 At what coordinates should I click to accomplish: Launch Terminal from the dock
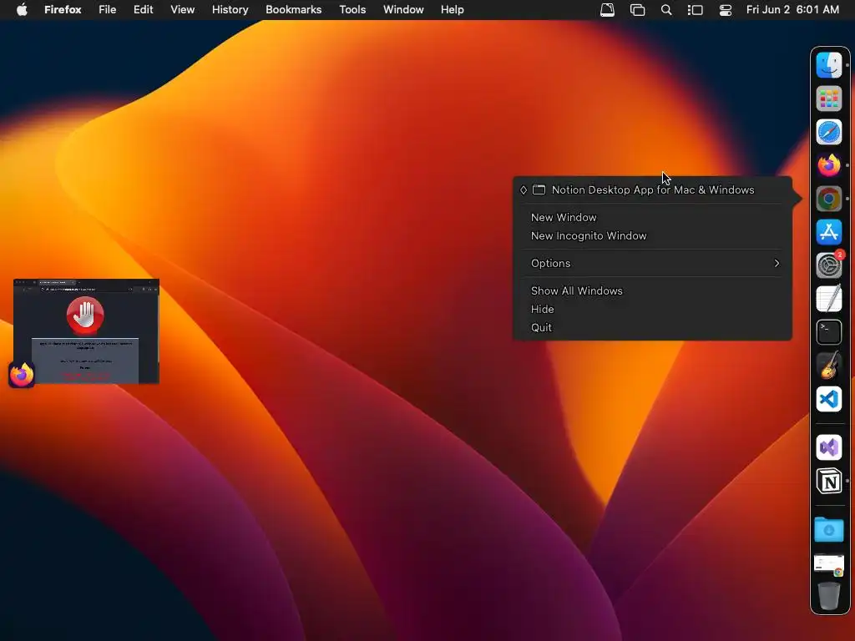click(829, 332)
